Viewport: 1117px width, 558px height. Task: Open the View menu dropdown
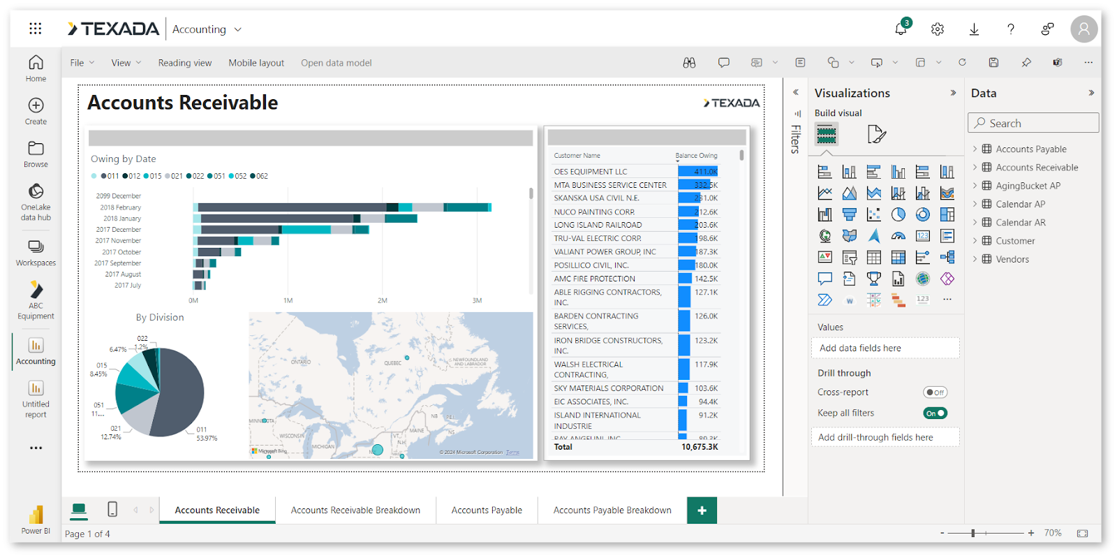pyautogui.click(x=126, y=63)
